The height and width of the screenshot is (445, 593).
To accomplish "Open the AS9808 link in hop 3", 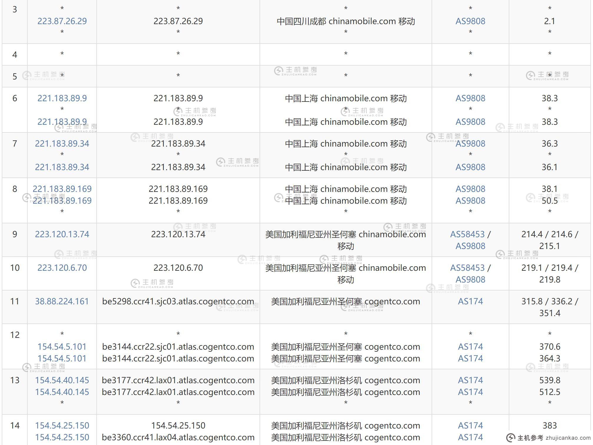I will point(470,21).
